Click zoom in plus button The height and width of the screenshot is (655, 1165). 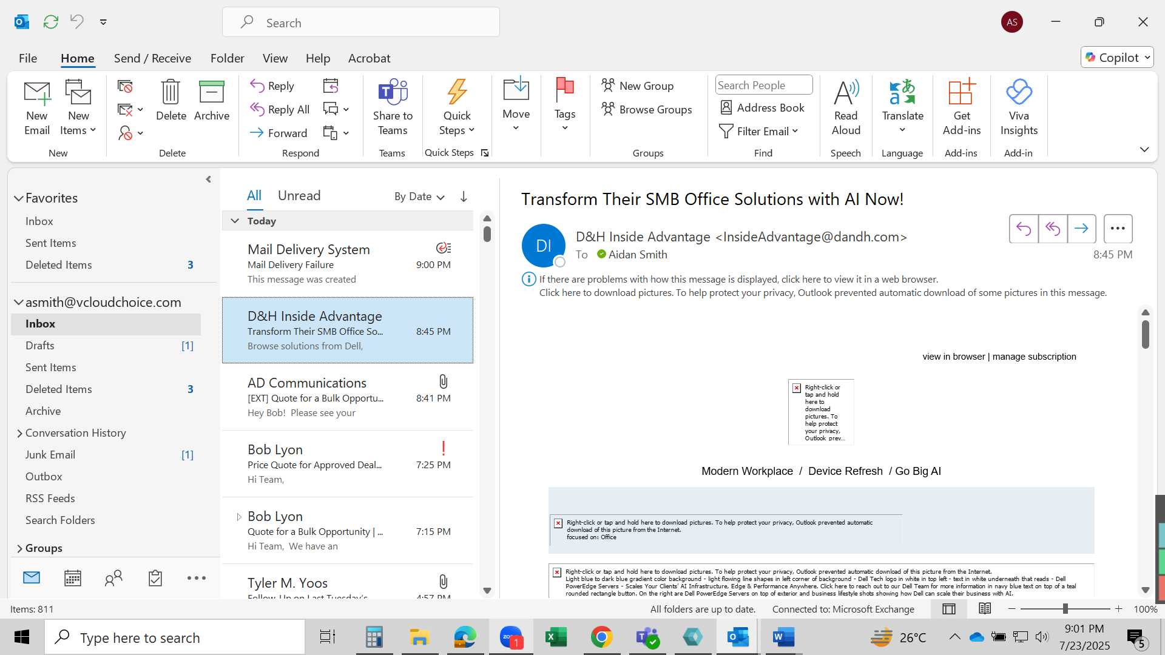1118,608
